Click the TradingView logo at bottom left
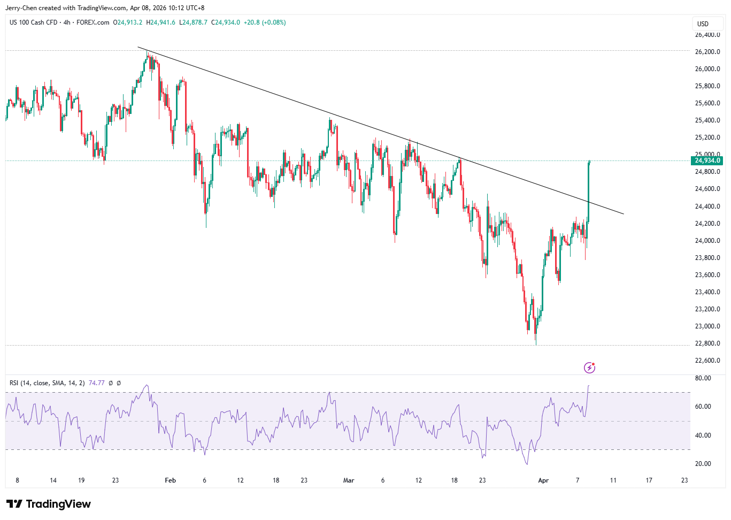This screenshot has width=731, height=520. pos(49,504)
